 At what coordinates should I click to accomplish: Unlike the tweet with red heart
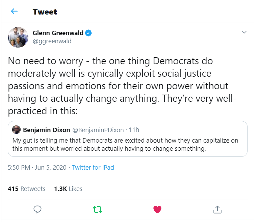(157, 209)
